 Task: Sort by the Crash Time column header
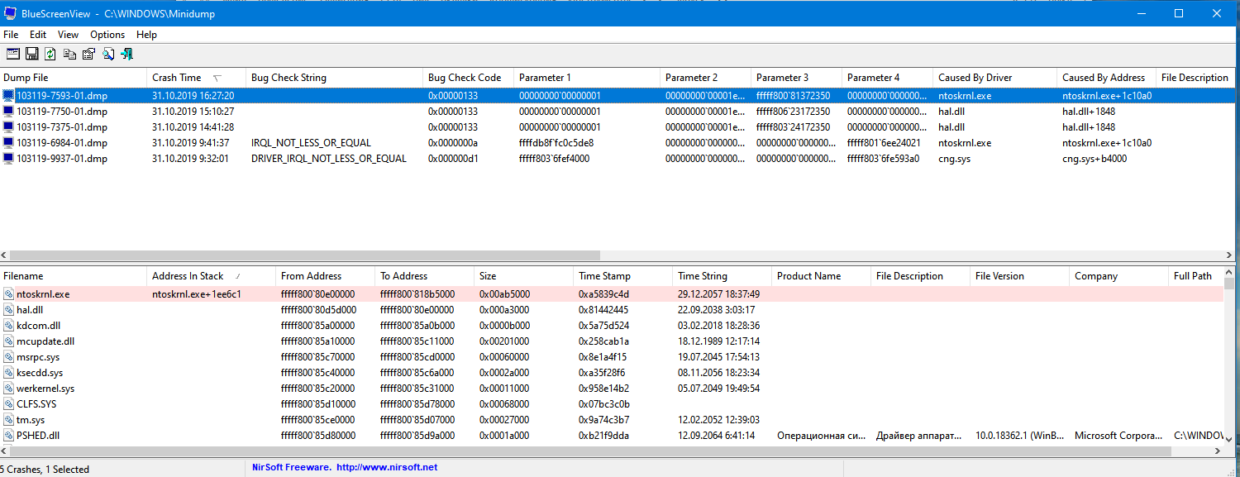pos(177,78)
